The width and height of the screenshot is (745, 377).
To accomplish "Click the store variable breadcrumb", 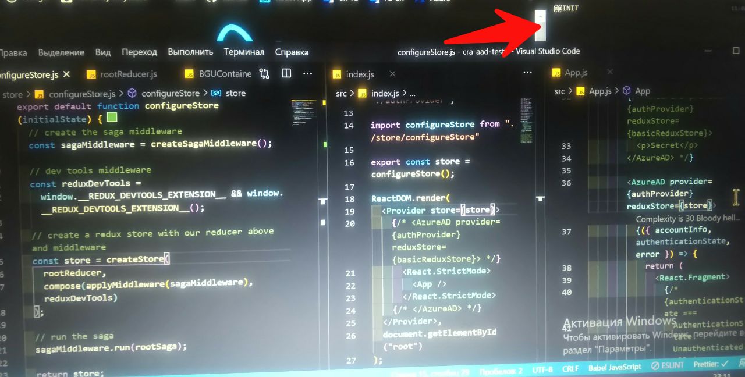I will pyautogui.click(x=236, y=93).
